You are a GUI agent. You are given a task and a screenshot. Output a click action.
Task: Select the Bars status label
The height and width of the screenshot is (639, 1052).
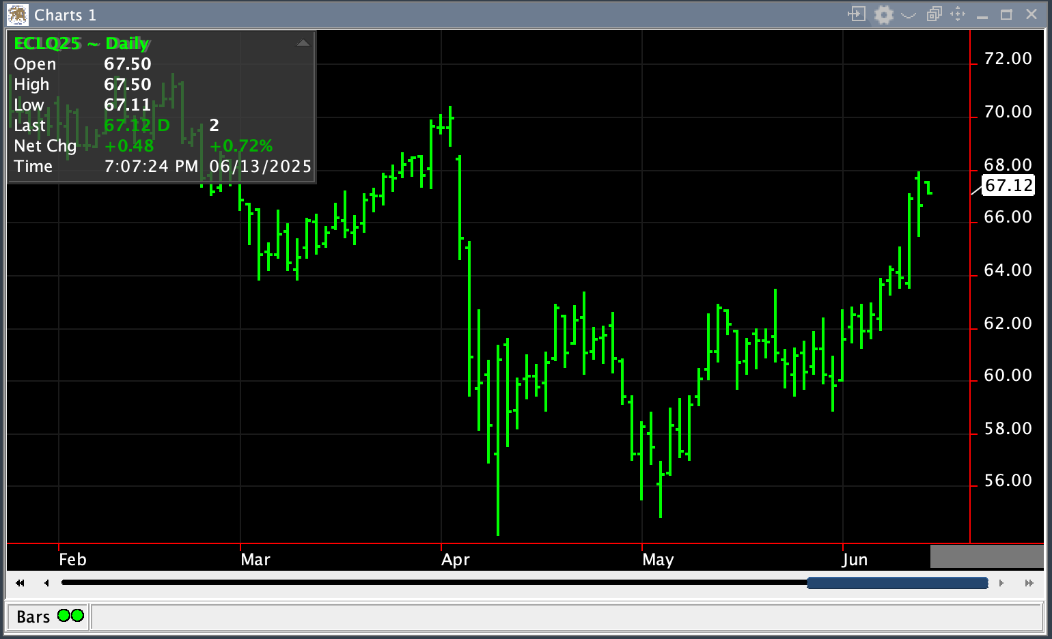(33, 616)
